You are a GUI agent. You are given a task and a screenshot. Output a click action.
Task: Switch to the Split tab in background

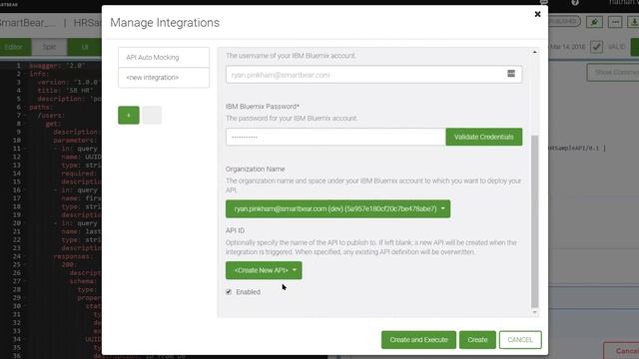pyautogui.click(x=49, y=47)
